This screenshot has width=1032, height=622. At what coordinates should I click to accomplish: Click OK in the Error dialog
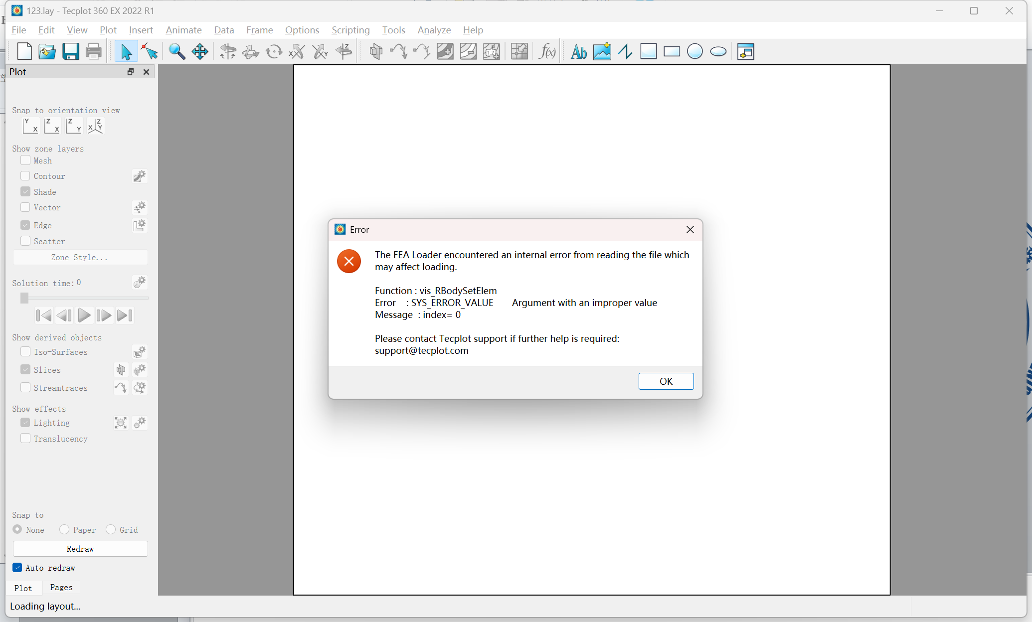coord(666,381)
